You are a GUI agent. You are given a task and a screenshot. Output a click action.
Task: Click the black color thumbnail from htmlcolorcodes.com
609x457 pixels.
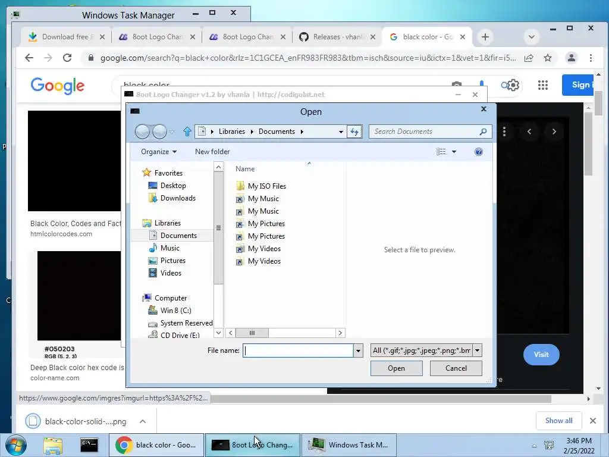coord(74,161)
